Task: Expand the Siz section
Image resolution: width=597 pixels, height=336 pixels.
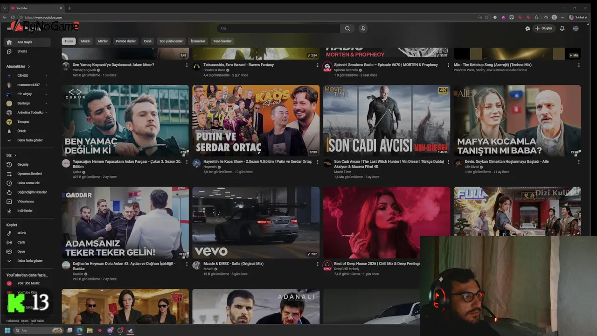Action: click(11, 155)
